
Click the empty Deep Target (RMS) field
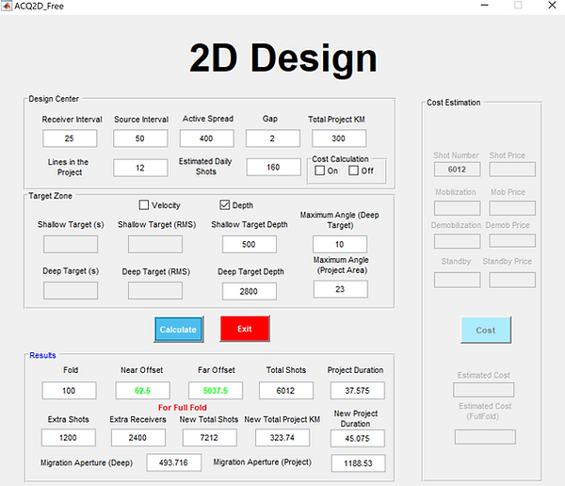(x=155, y=291)
